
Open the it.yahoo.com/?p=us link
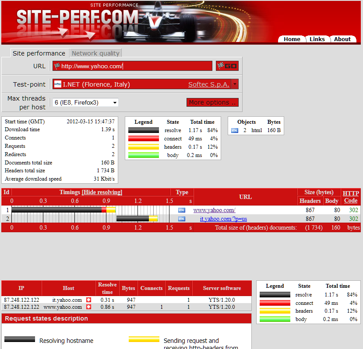point(223,219)
